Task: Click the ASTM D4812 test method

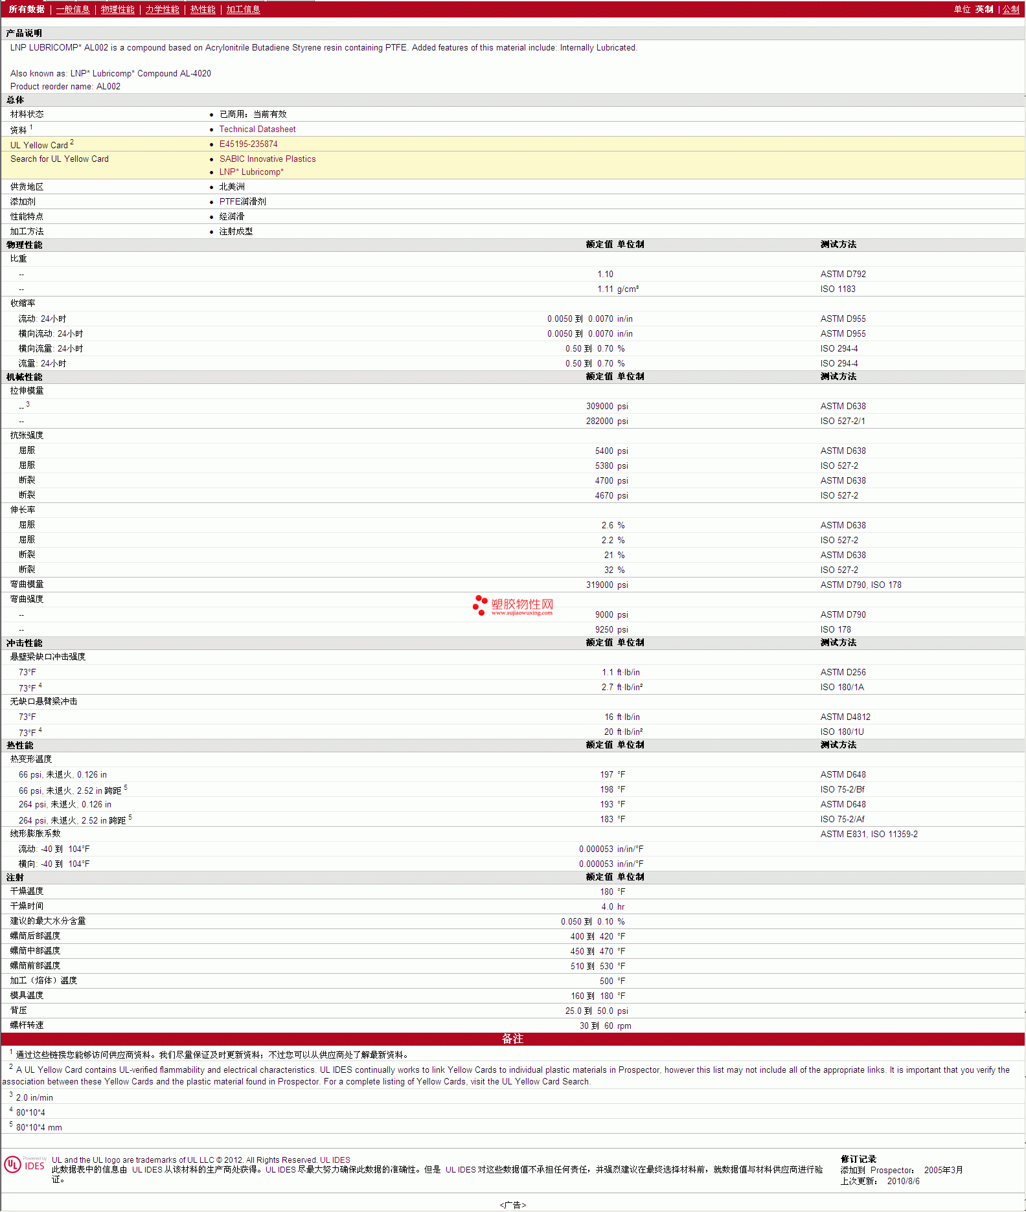Action: point(845,717)
